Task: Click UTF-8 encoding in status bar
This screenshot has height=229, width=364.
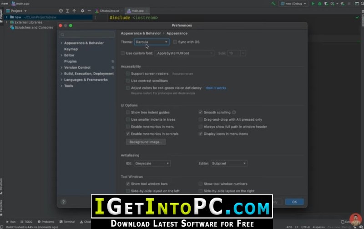Action: click(305, 227)
